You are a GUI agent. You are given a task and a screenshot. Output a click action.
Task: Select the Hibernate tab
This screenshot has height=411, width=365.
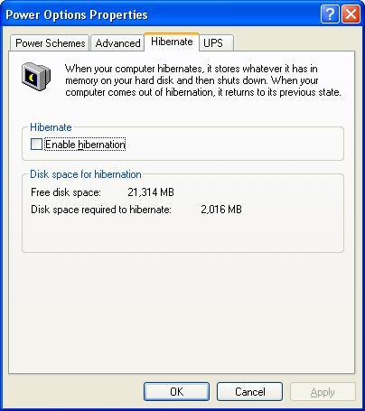[172, 42]
